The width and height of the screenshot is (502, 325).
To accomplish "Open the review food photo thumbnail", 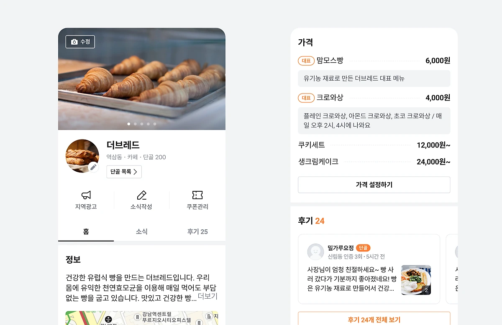I will (416, 280).
